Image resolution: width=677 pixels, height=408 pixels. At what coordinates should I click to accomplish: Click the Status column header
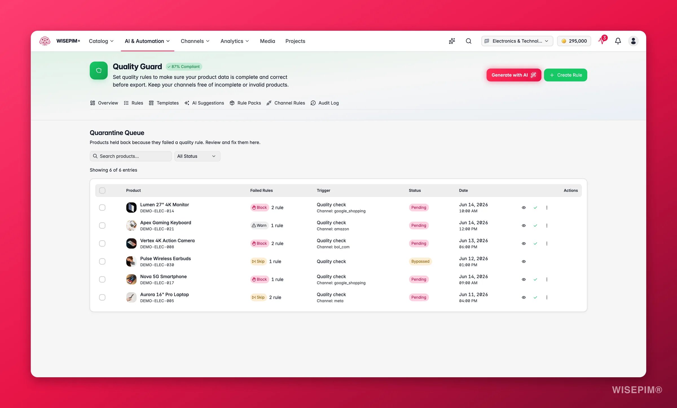click(415, 191)
